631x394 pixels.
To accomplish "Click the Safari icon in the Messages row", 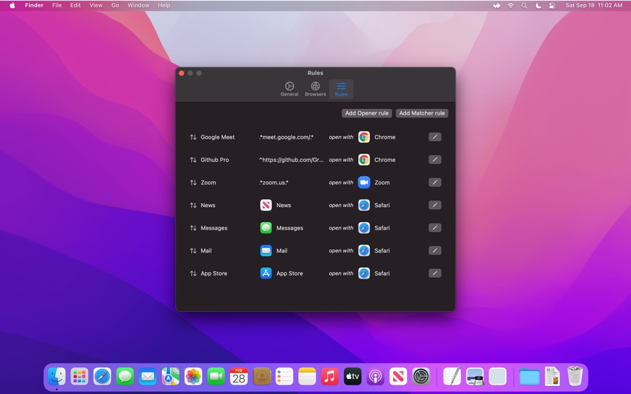I will (x=364, y=228).
